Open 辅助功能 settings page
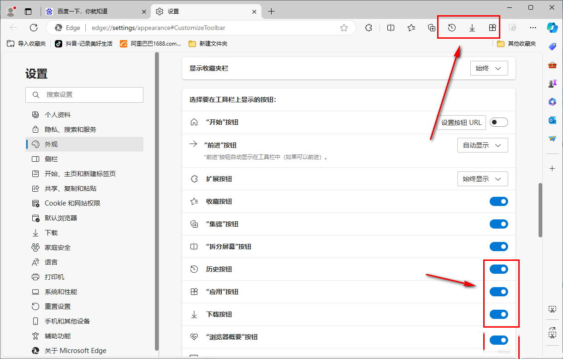 coord(84,336)
